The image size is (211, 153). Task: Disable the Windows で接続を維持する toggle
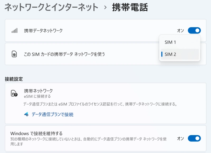click(x=194, y=138)
